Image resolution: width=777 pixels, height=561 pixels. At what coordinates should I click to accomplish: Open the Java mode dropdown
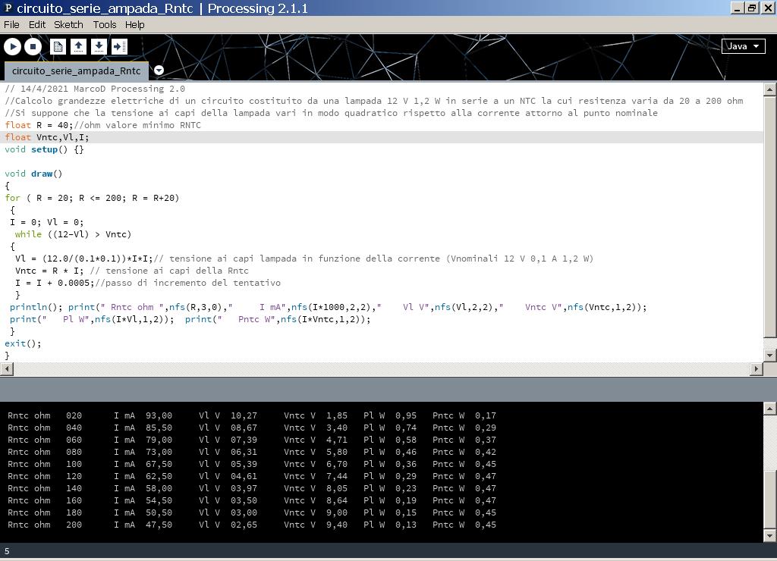(743, 46)
